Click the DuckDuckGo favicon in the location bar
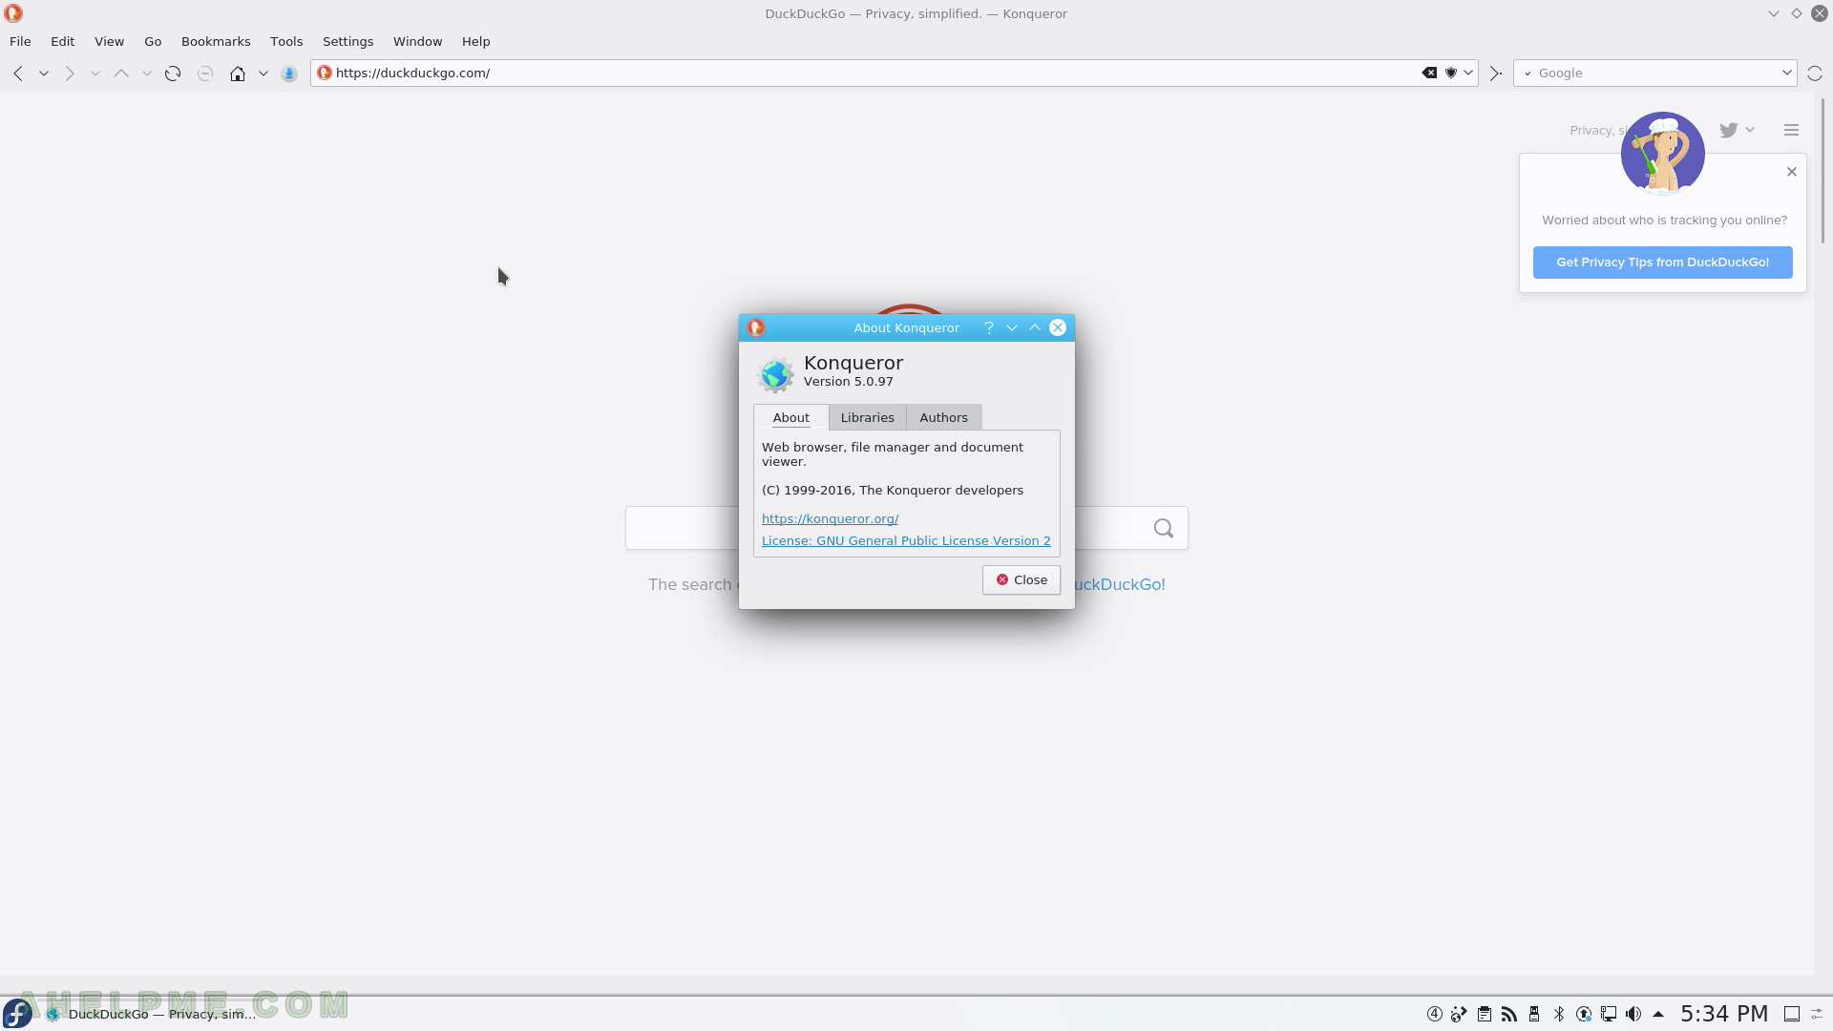Viewport: 1833px width, 1031px height. 325,73
